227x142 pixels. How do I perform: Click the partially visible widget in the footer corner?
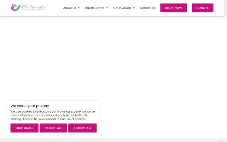[x=221, y=142]
